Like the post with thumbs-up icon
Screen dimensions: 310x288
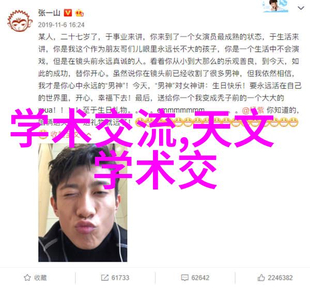(261, 278)
